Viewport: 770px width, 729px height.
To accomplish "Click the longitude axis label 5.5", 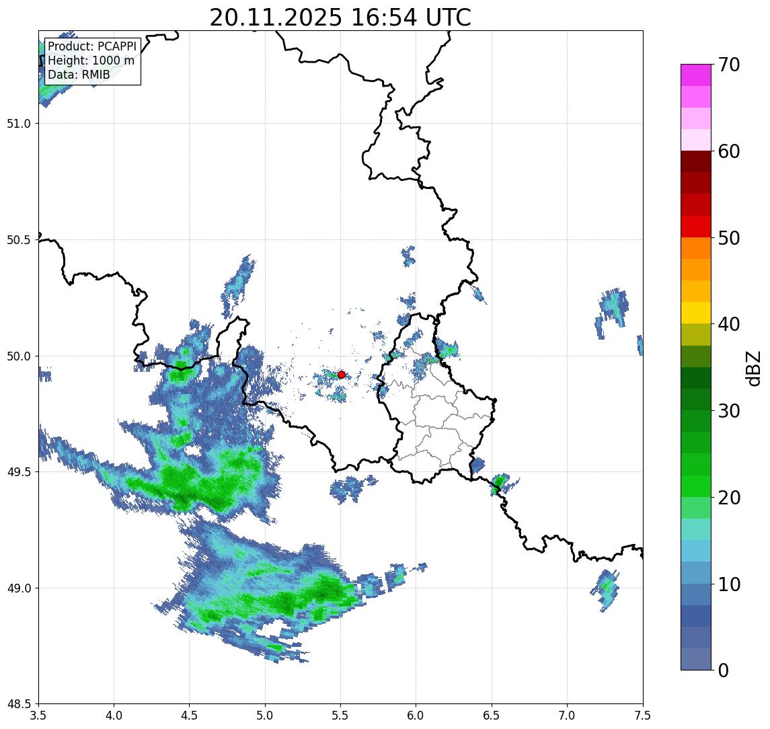I will 341,716.
